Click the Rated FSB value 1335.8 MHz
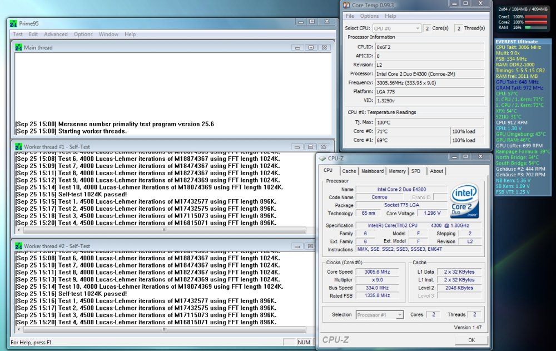This screenshot has width=556, height=351. point(378,295)
